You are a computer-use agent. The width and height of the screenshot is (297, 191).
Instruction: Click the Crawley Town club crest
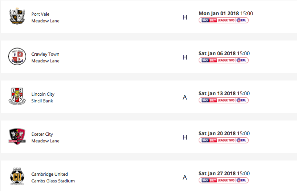tap(18, 57)
